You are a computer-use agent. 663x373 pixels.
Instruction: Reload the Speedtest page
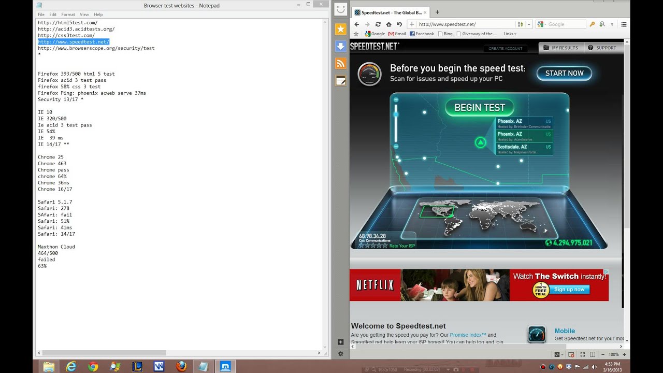click(x=378, y=24)
